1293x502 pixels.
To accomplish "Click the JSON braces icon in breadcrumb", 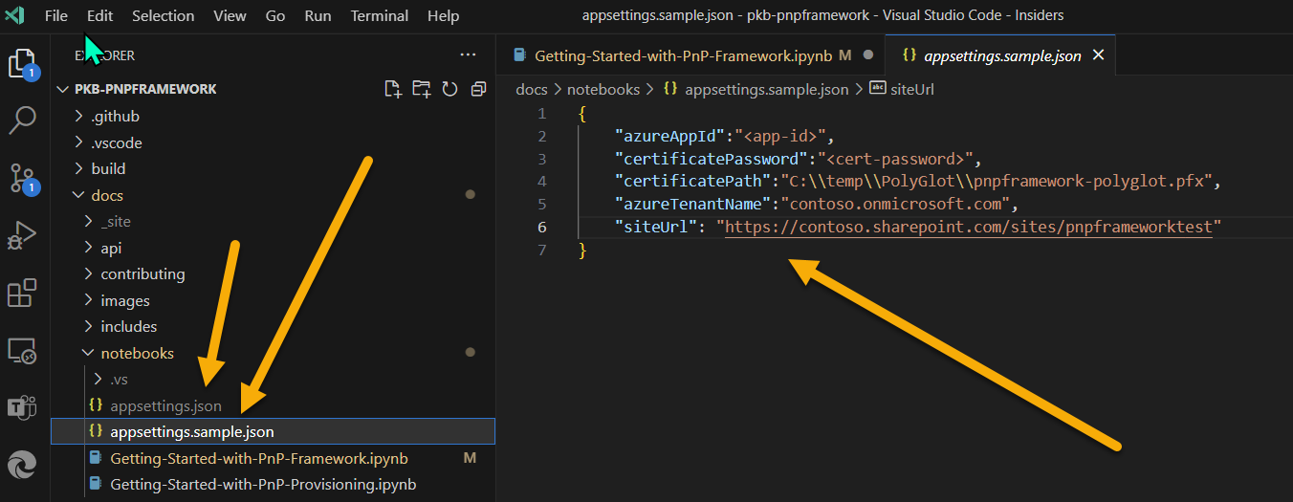I will click(x=670, y=89).
